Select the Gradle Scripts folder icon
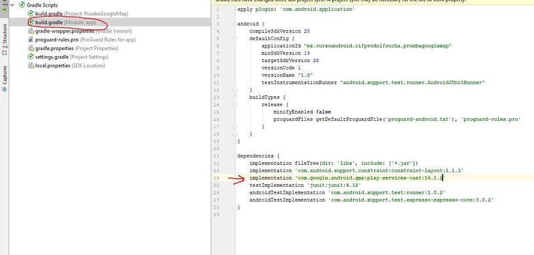The width and height of the screenshot is (534, 255). [22, 5]
